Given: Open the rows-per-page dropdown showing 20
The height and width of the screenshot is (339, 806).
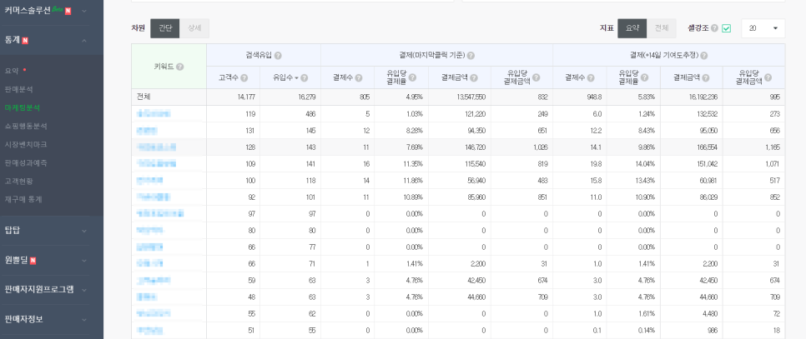Looking at the screenshot, I should click(x=763, y=28).
